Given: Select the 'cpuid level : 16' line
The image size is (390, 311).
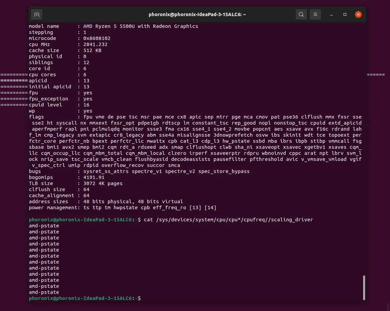Looking at the screenshot, I should (x=59, y=105).
